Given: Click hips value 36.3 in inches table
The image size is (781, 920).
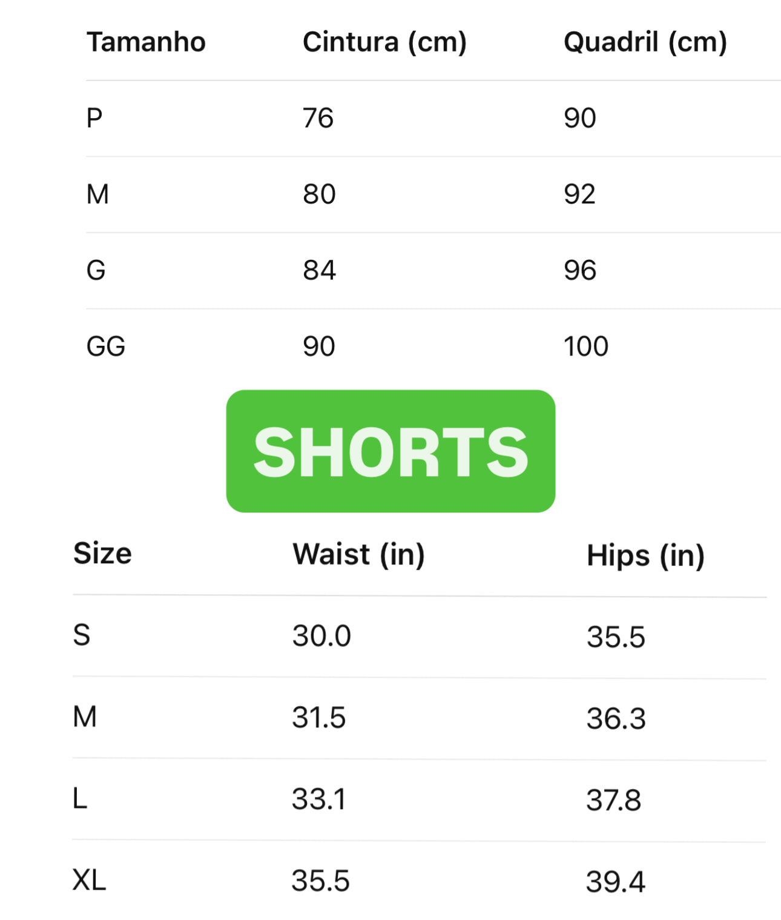Looking at the screenshot, I should point(616,719).
